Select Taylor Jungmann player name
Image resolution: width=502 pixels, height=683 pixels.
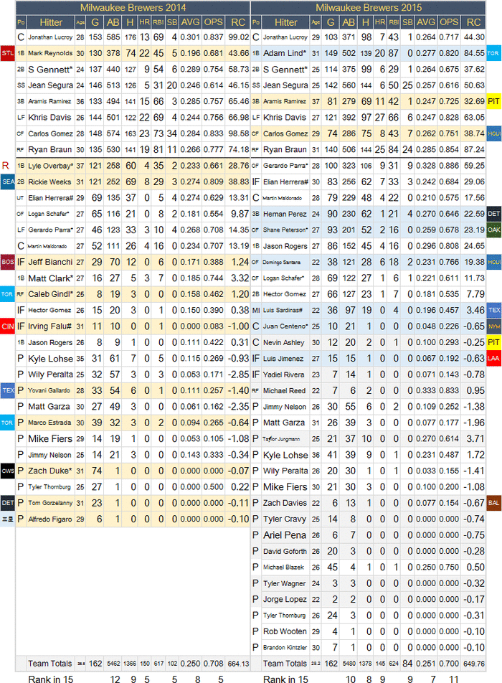pos(281,439)
